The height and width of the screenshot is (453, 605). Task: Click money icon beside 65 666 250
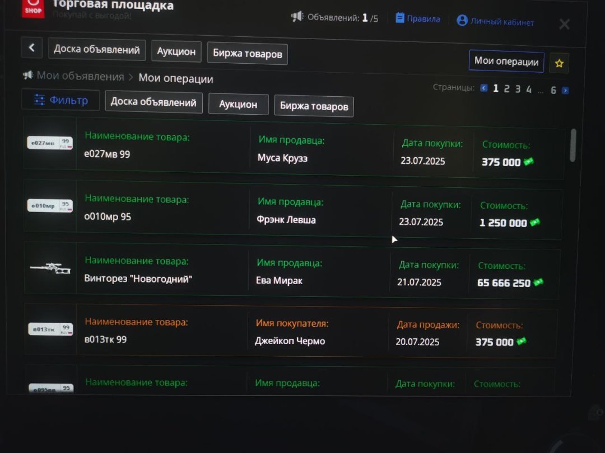coord(538,282)
